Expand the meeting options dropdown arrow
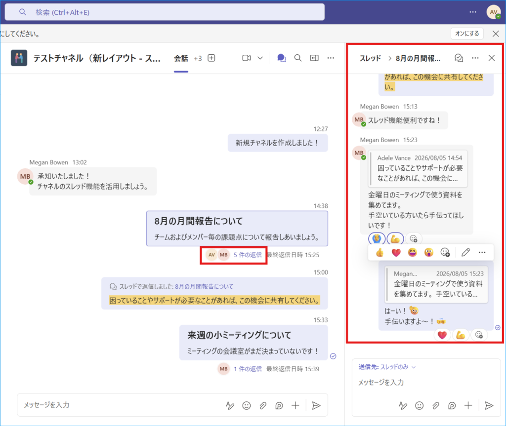This screenshot has width=506, height=426. point(260,58)
